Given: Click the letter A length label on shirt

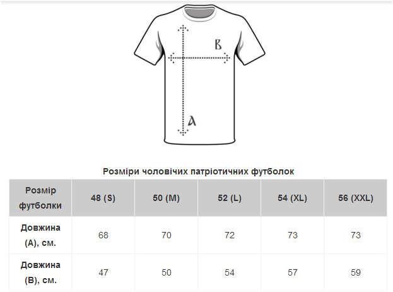Looking at the screenshot, I should click(x=192, y=120).
